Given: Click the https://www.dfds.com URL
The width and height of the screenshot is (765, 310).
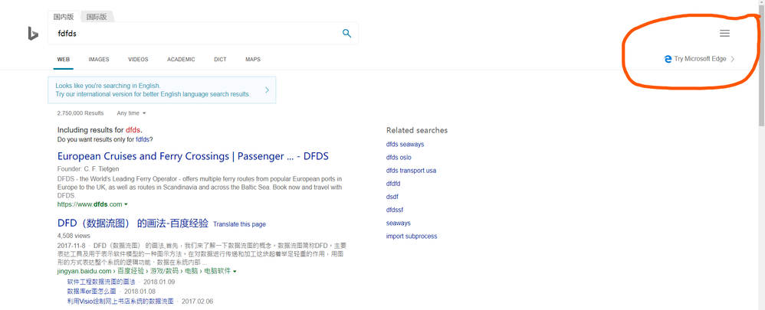Looking at the screenshot, I should tap(90, 204).
